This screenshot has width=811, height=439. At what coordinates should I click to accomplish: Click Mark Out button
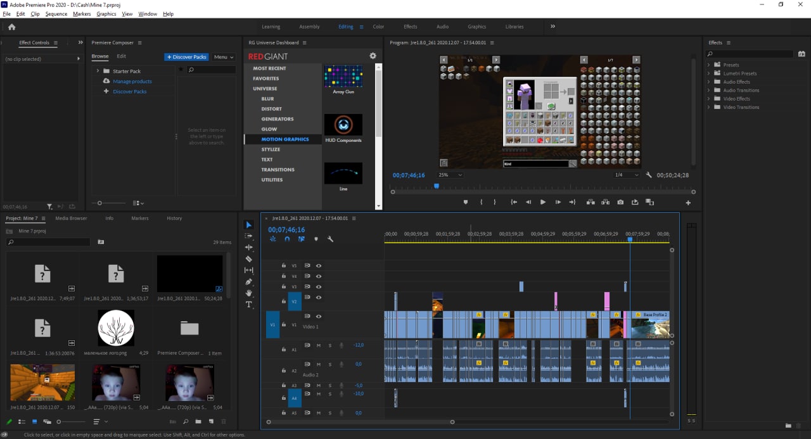point(496,202)
